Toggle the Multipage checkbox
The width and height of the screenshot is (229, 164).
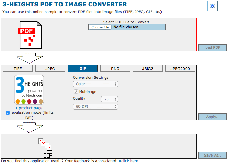click(76, 92)
